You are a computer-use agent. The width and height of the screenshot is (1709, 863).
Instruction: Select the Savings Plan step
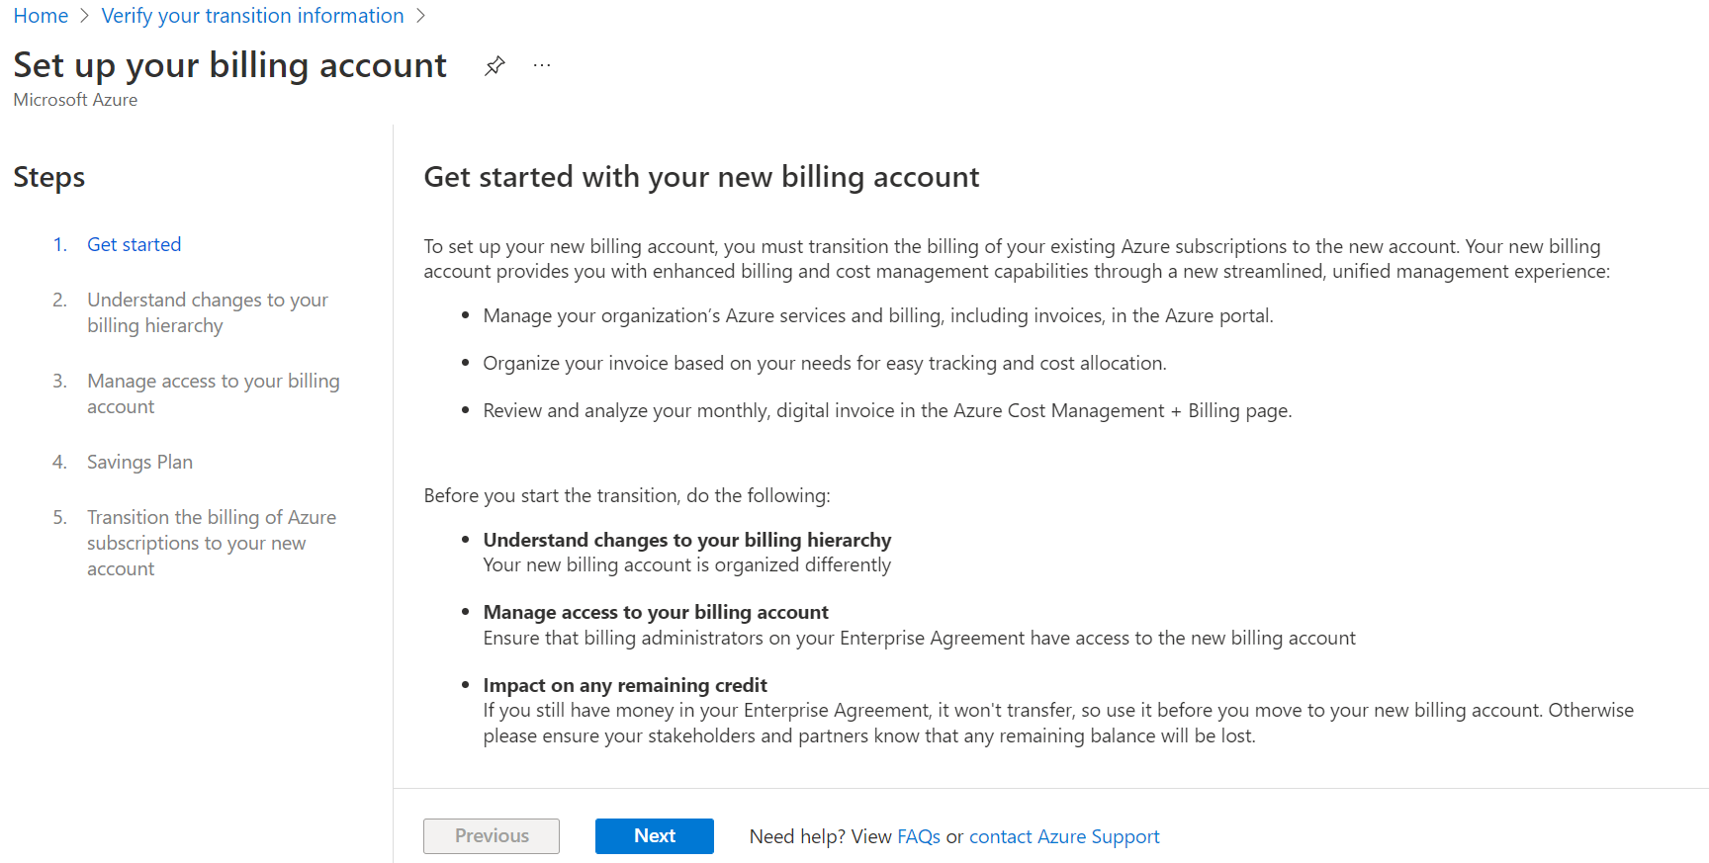139,462
